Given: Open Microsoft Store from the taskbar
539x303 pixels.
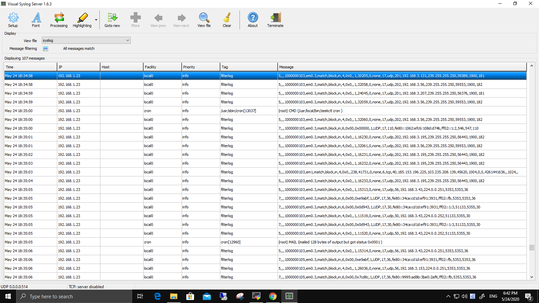Looking at the screenshot, I should coord(190,296).
